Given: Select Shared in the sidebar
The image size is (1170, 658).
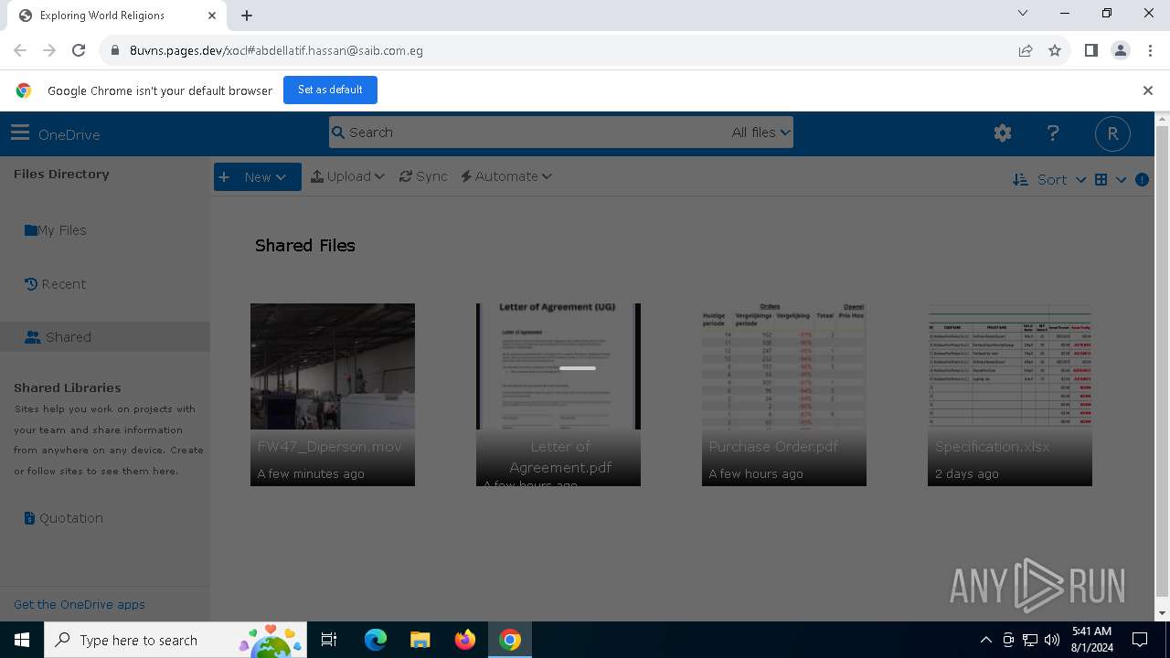Looking at the screenshot, I should click(x=105, y=337).
